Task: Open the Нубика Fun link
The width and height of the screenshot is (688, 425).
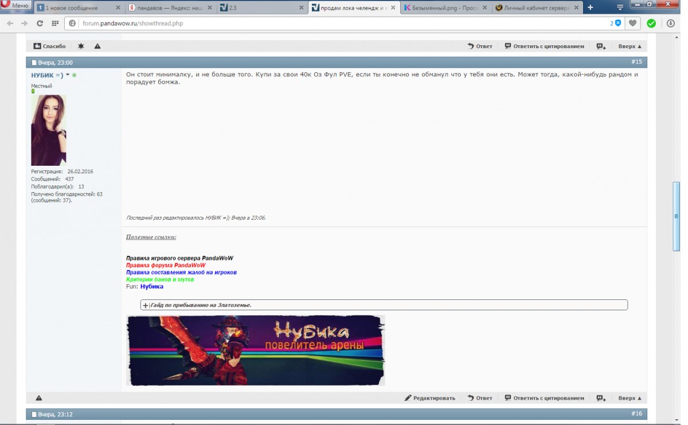Action: point(152,286)
